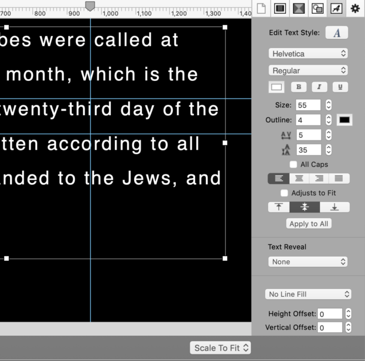Click the line spacing icon

286,150
